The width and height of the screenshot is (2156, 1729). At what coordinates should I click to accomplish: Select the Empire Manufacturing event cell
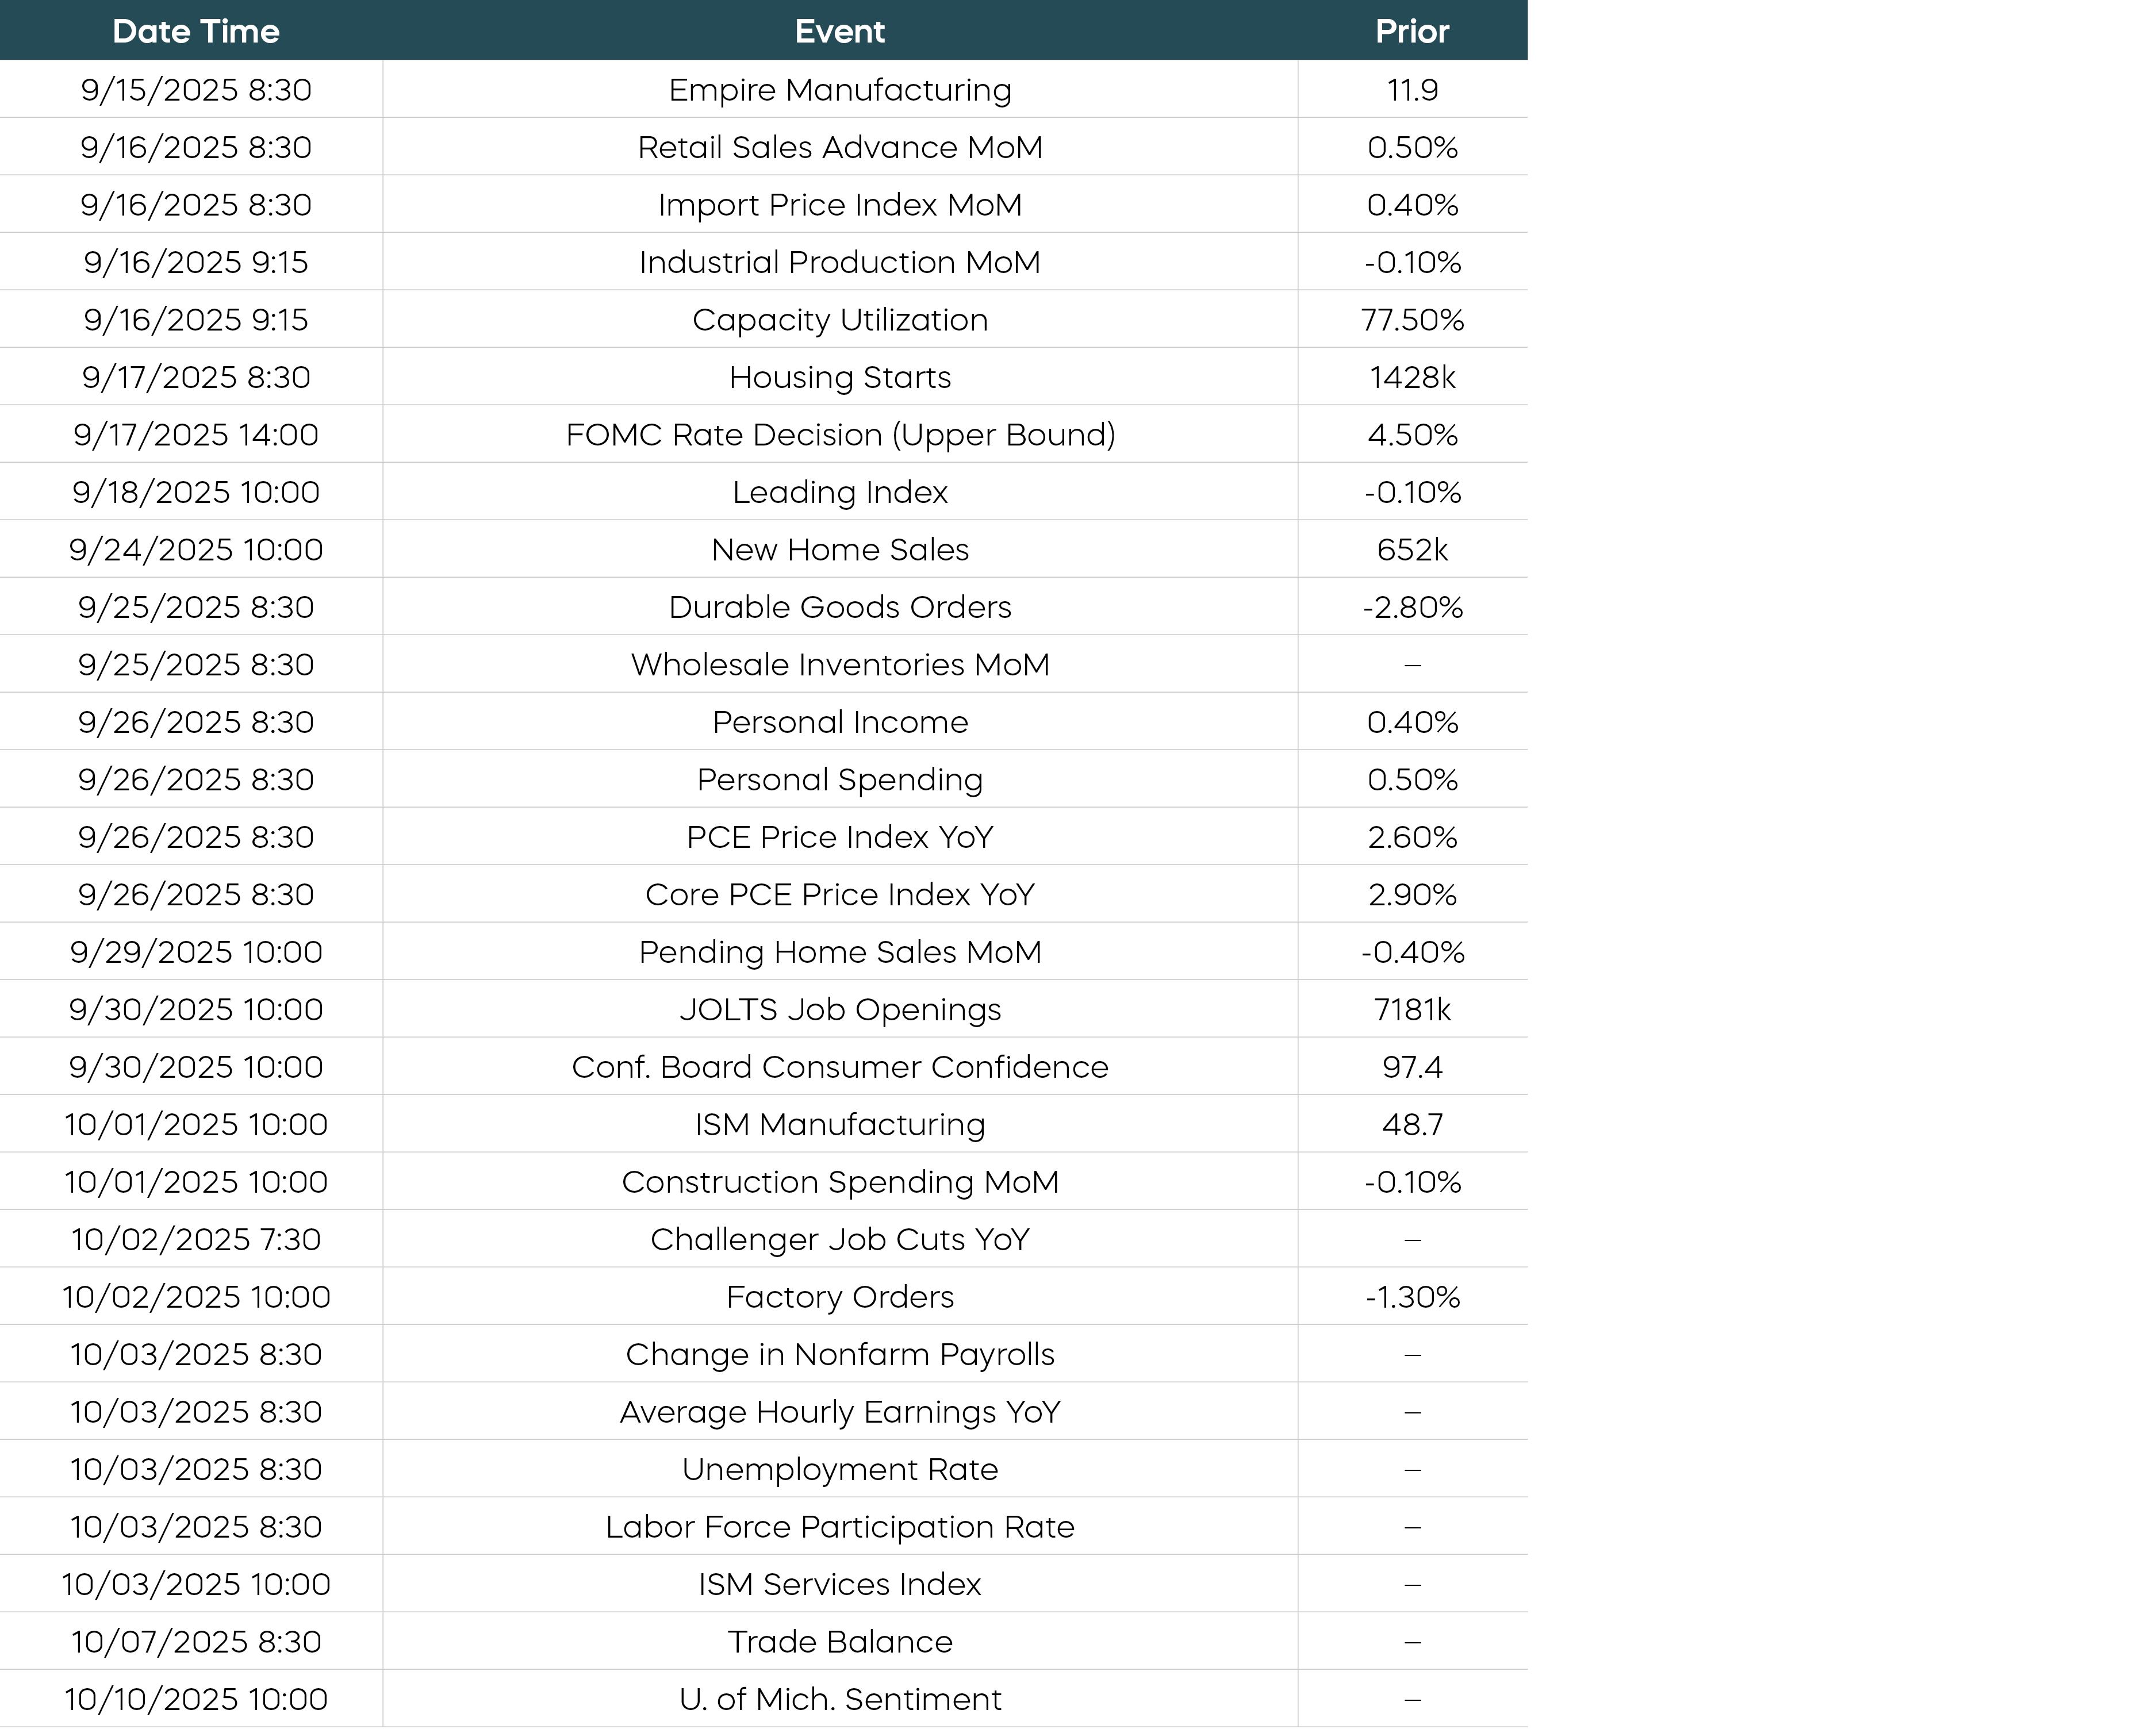tap(839, 90)
